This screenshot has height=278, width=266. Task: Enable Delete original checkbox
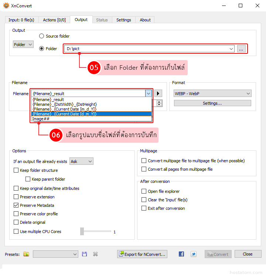click(16, 222)
